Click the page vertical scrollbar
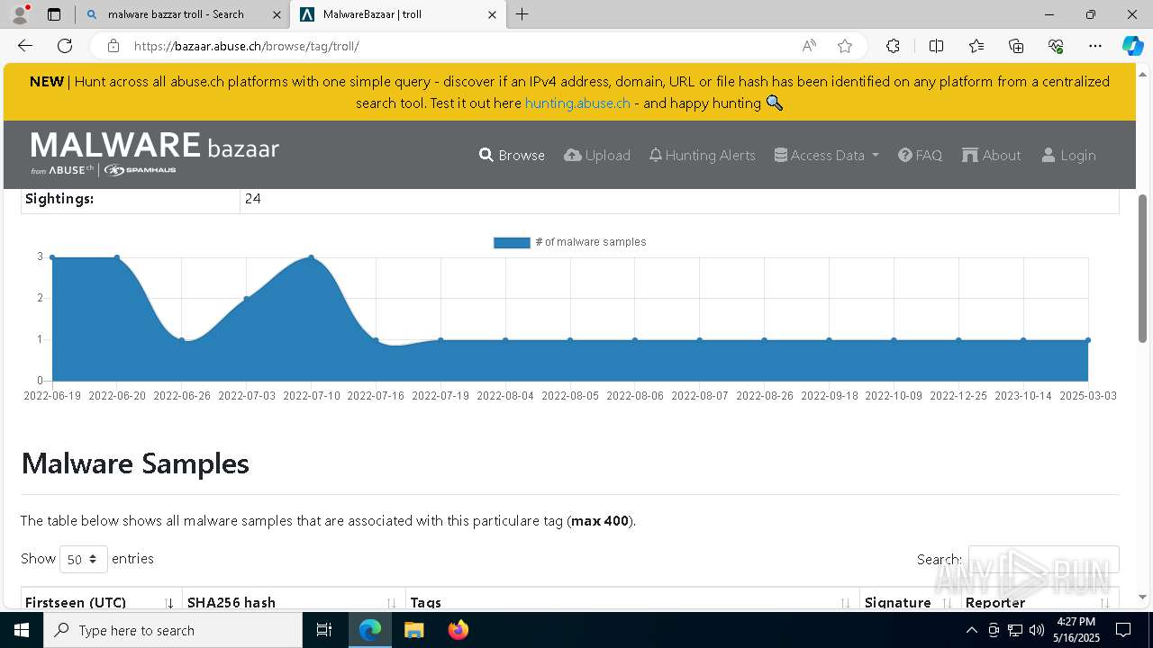The image size is (1153, 648). click(x=1143, y=268)
